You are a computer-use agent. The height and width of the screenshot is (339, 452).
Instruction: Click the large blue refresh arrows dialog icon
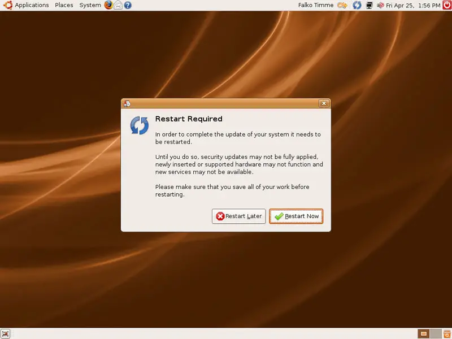139,125
